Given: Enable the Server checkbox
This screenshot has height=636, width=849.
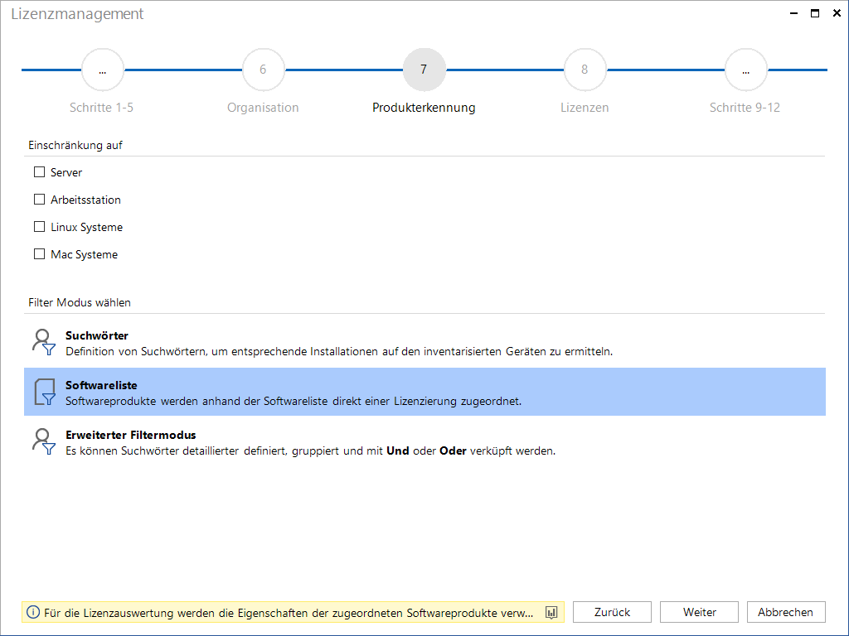Looking at the screenshot, I should (x=39, y=172).
